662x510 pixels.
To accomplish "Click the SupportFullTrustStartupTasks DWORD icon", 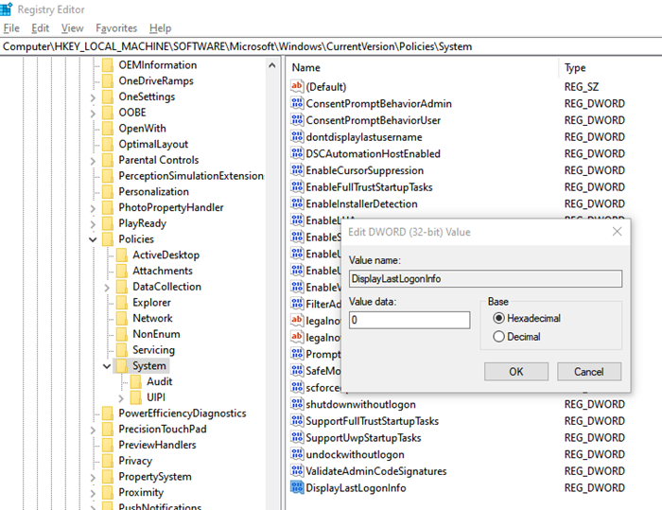I will point(297,421).
